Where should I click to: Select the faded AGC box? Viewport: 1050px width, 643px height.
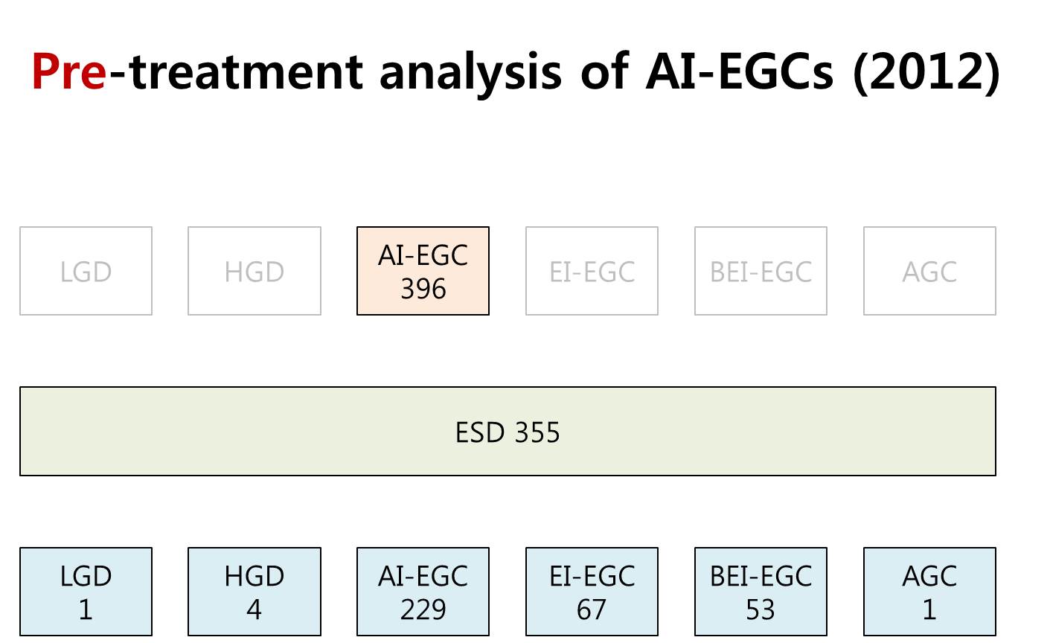929,271
